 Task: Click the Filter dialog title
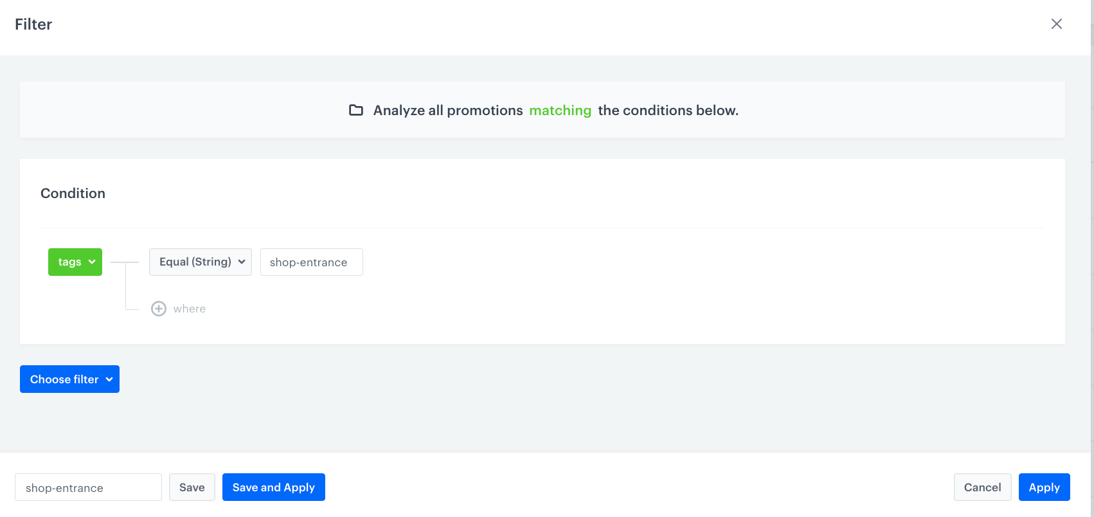(x=33, y=24)
